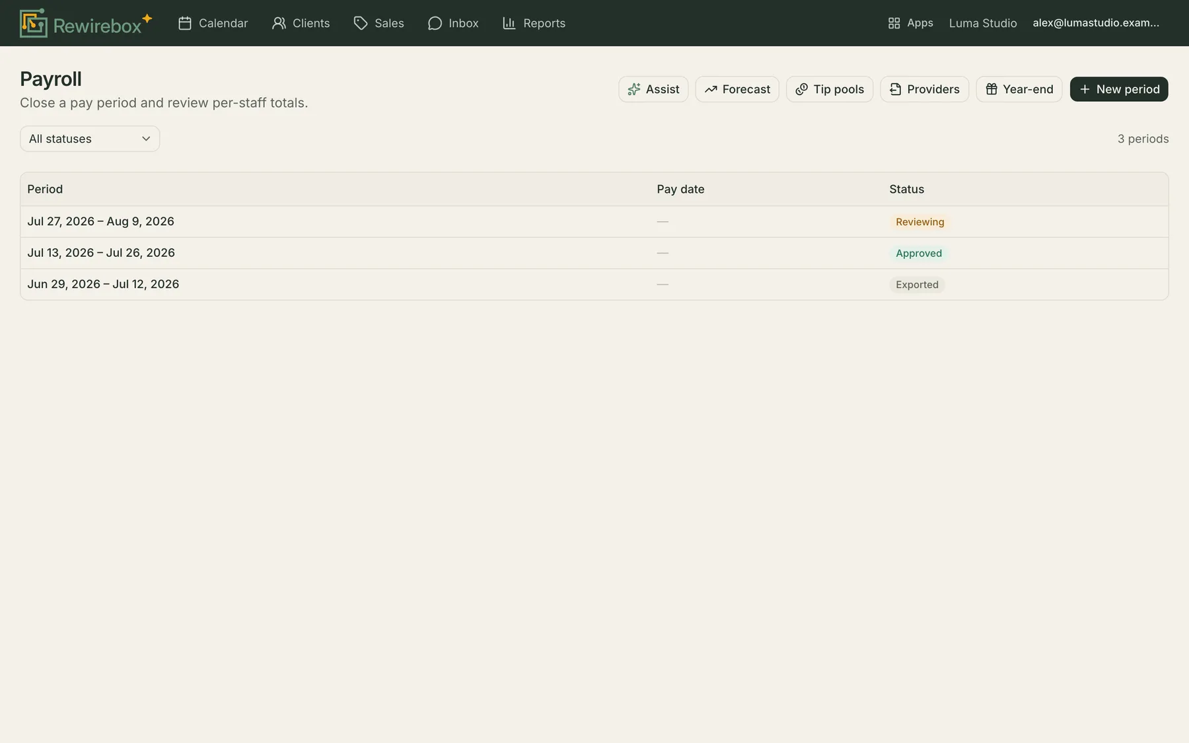
Task: Click the sparkle icon on Assist
Action: 634,89
